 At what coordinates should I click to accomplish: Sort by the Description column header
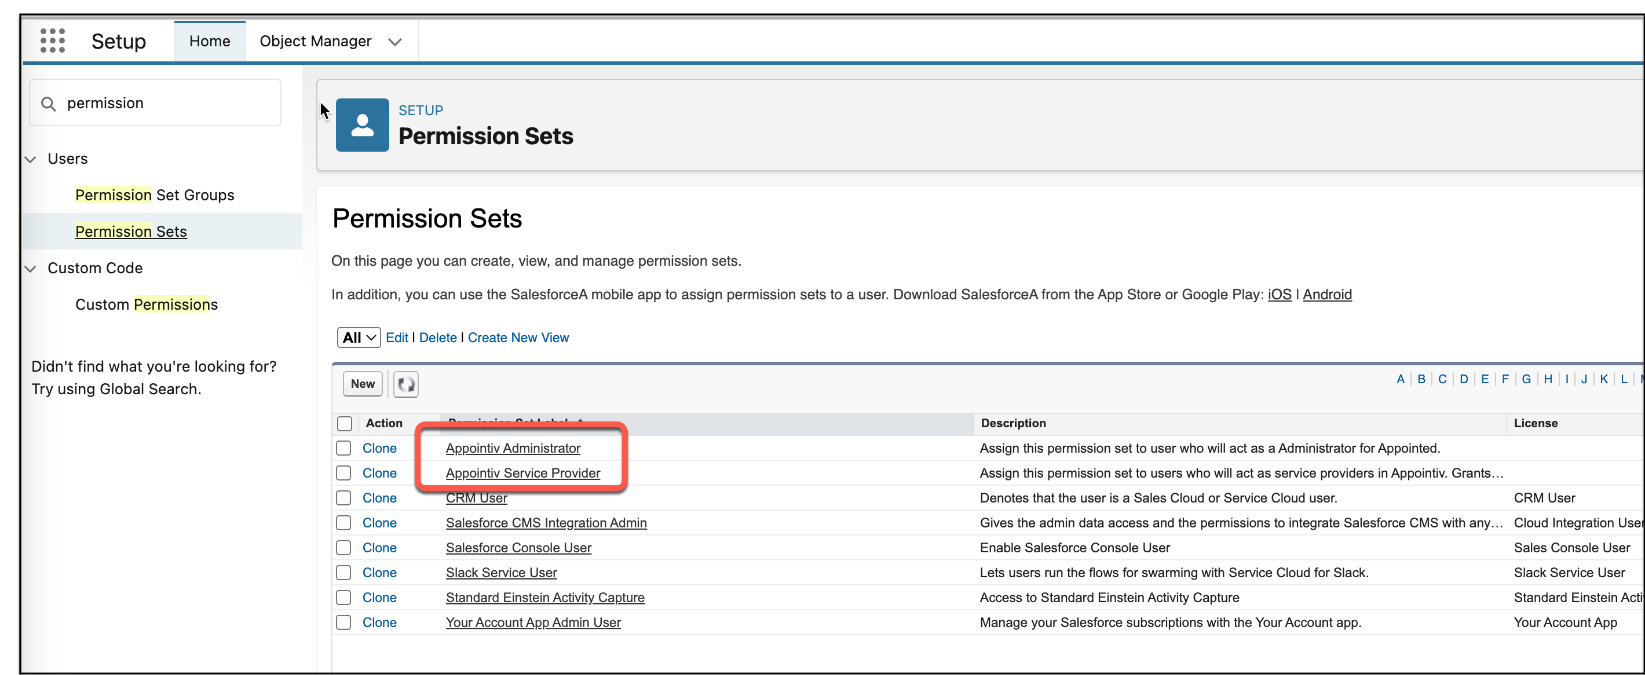1013,424
